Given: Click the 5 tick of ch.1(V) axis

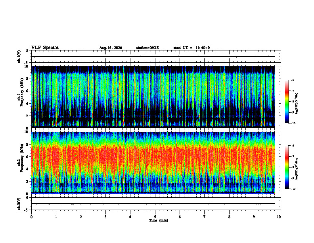Looking at the screenshot, I should coord(27,50).
